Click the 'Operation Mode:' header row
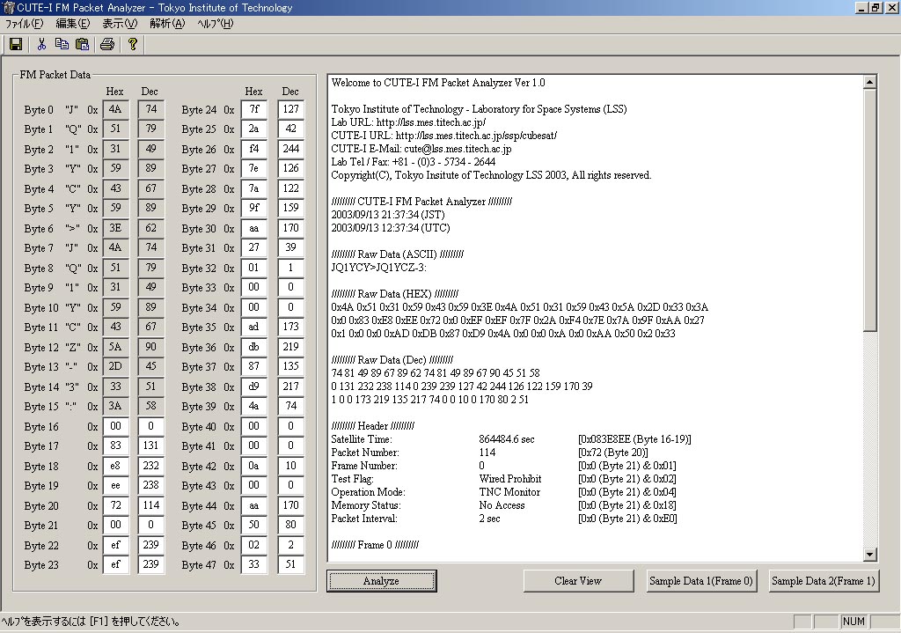The height and width of the screenshot is (633, 901). (504, 493)
